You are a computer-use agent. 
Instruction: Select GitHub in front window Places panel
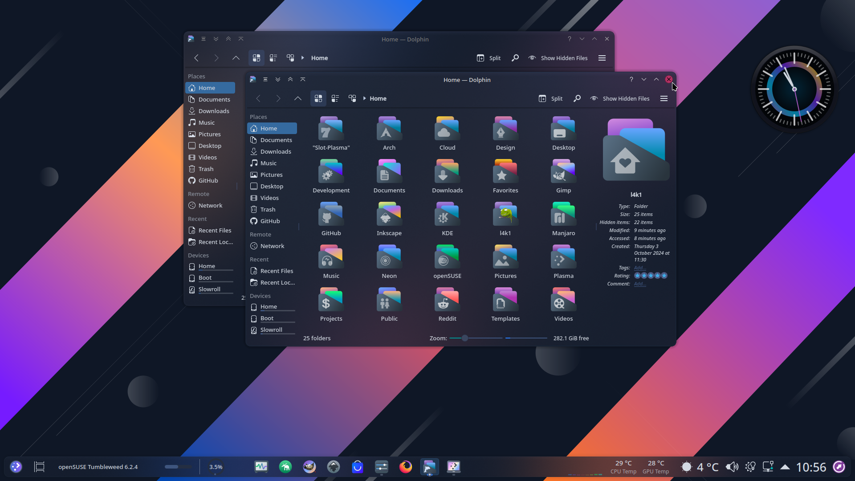coord(272,221)
